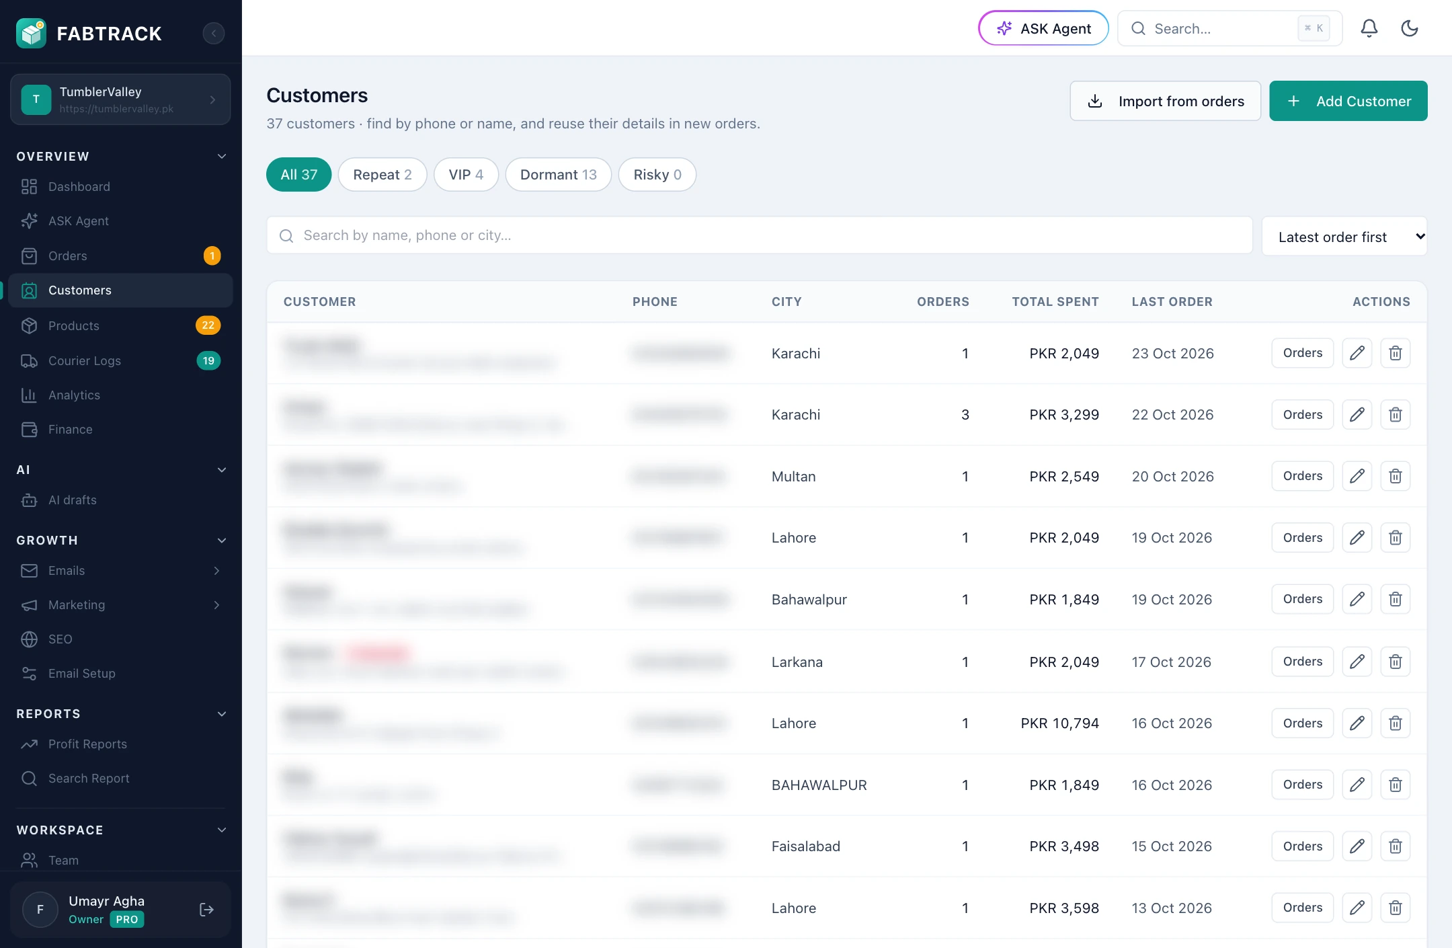This screenshot has height=948, width=1452.
Task: Toggle dark mode with the moon icon
Action: coord(1410,28)
